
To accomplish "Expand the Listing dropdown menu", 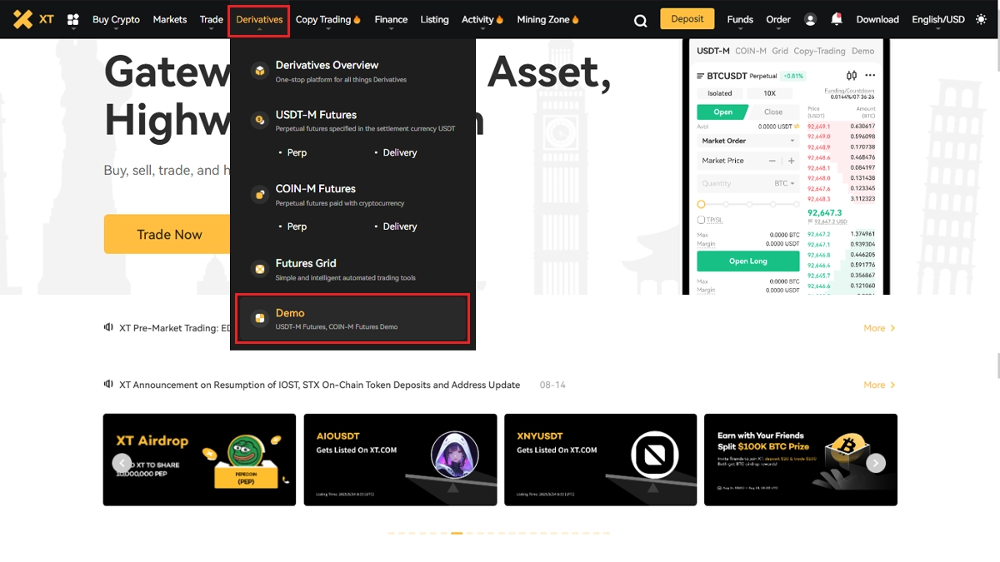I will point(434,19).
